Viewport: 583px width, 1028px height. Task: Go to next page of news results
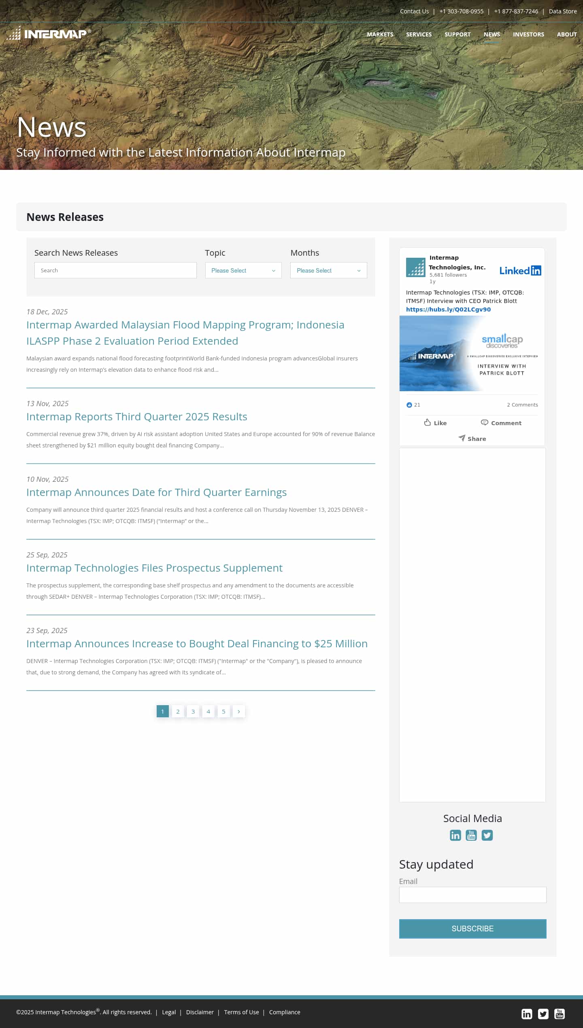click(x=239, y=711)
